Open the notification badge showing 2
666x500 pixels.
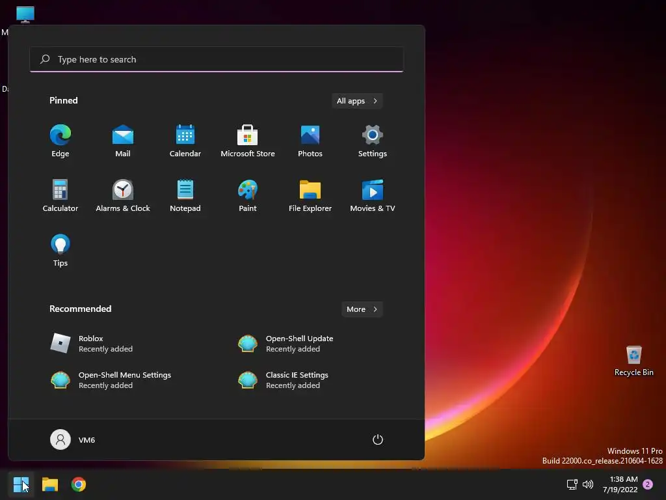pos(648,484)
